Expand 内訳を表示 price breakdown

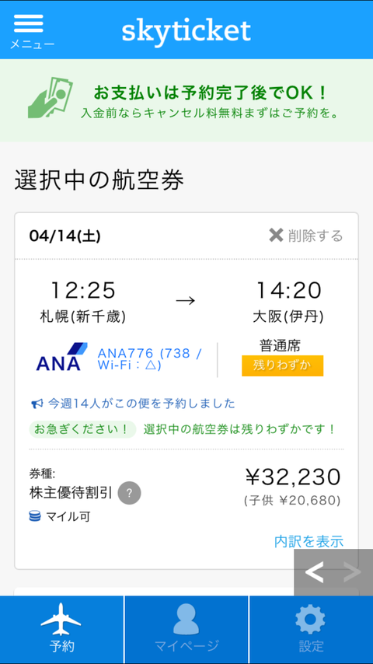[x=309, y=541]
